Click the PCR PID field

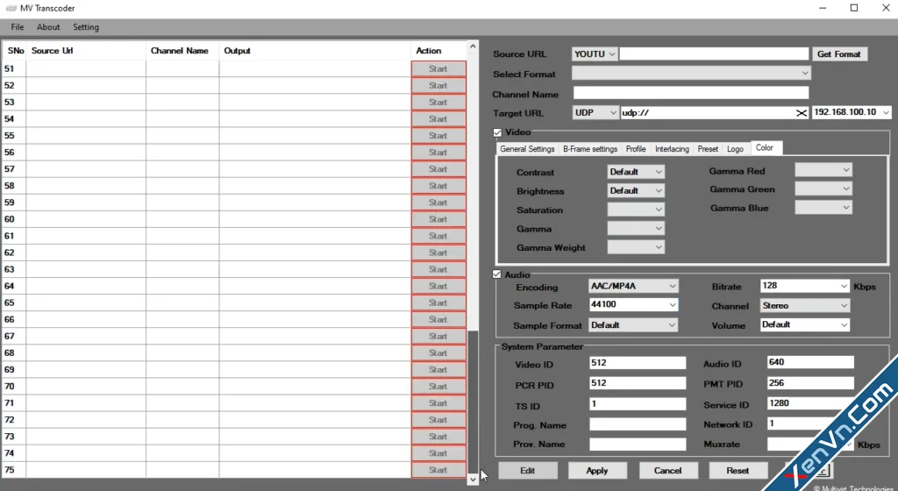click(x=638, y=383)
